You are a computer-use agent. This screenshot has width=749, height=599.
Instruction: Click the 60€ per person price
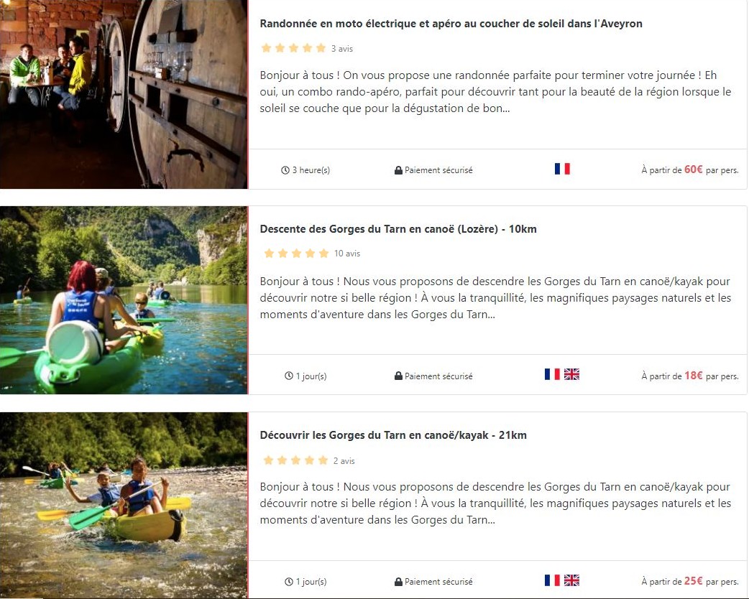coord(693,170)
